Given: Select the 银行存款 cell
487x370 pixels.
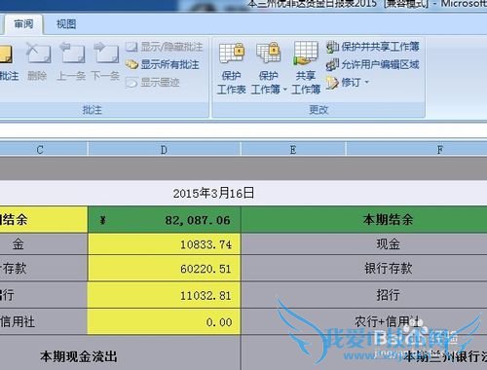Looking at the screenshot, I should [364, 269].
